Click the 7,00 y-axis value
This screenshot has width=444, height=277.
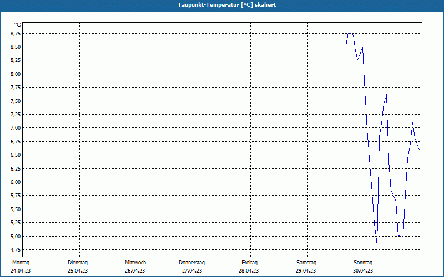click(x=16, y=128)
